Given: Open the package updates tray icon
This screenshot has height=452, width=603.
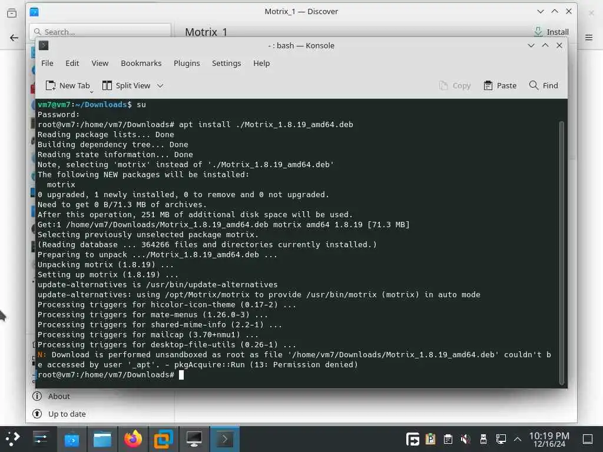Looking at the screenshot, I should pos(430,439).
